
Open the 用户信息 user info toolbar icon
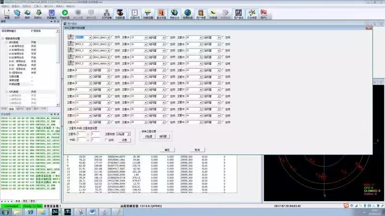201,14
